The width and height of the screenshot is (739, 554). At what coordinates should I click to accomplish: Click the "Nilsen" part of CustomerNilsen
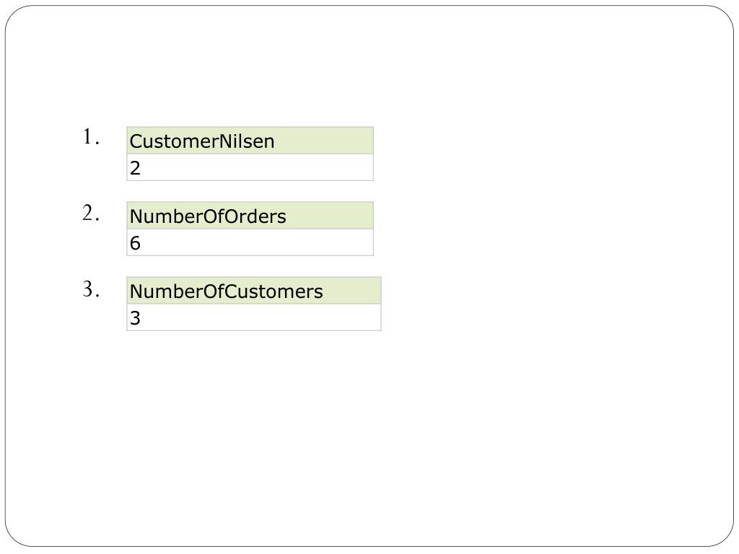coord(245,141)
